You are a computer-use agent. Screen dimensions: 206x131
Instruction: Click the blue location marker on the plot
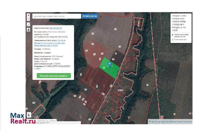[110, 64]
